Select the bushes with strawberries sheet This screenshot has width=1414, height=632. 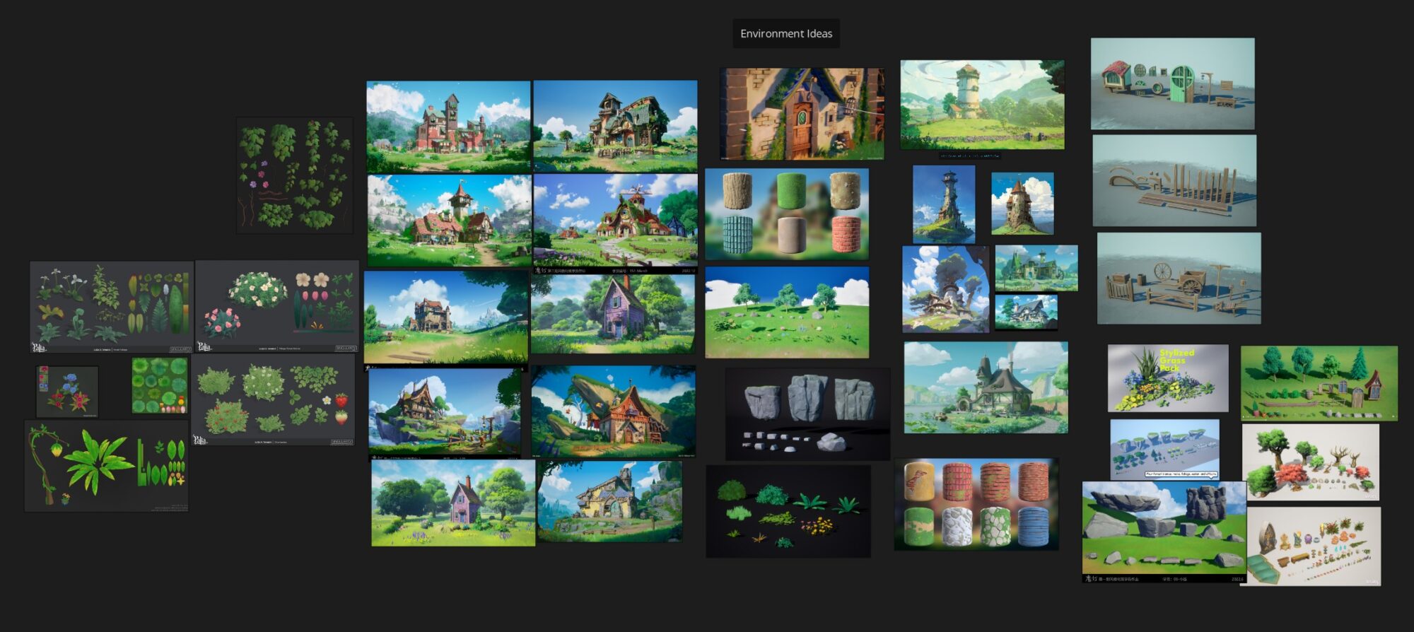tap(273, 400)
